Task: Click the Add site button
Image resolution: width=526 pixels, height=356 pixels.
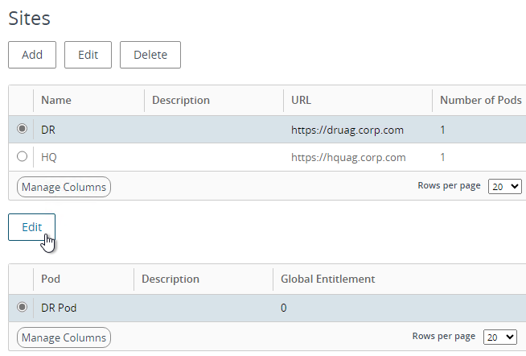Action: 32,55
